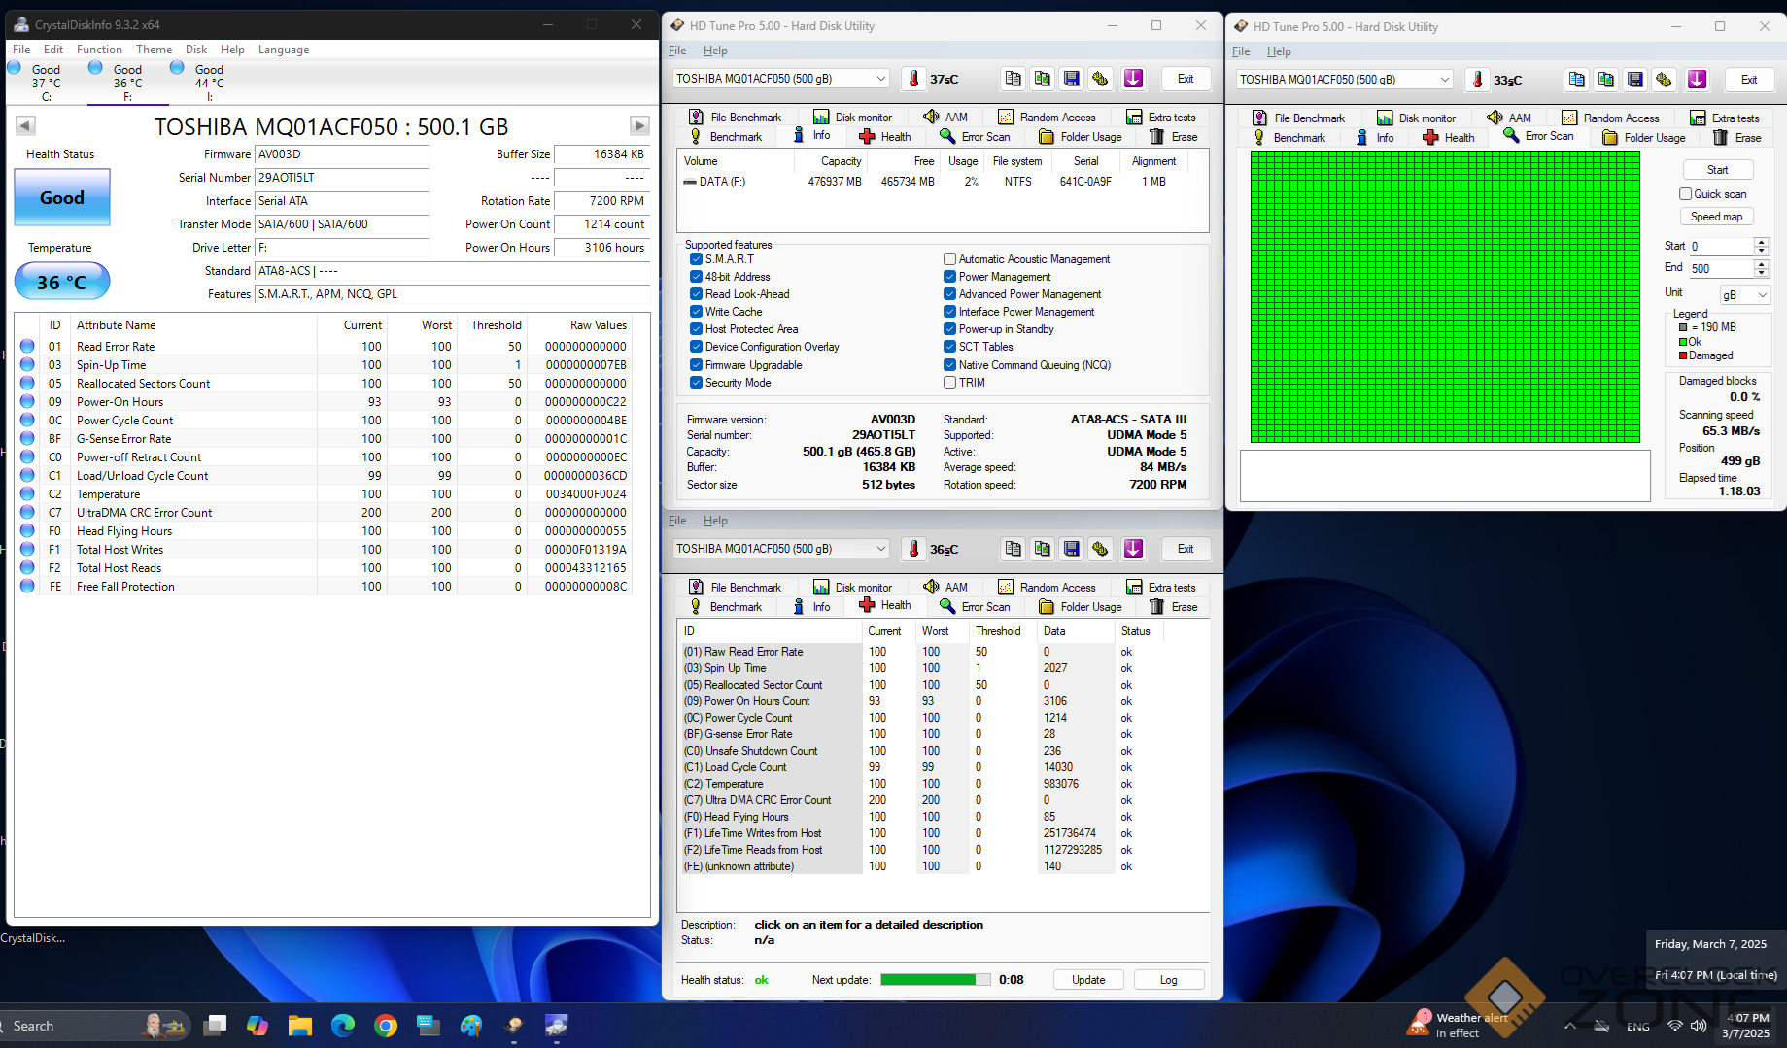Toggle the Automatic Acoustic Management checkbox

pyautogui.click(x=949, y=259)
